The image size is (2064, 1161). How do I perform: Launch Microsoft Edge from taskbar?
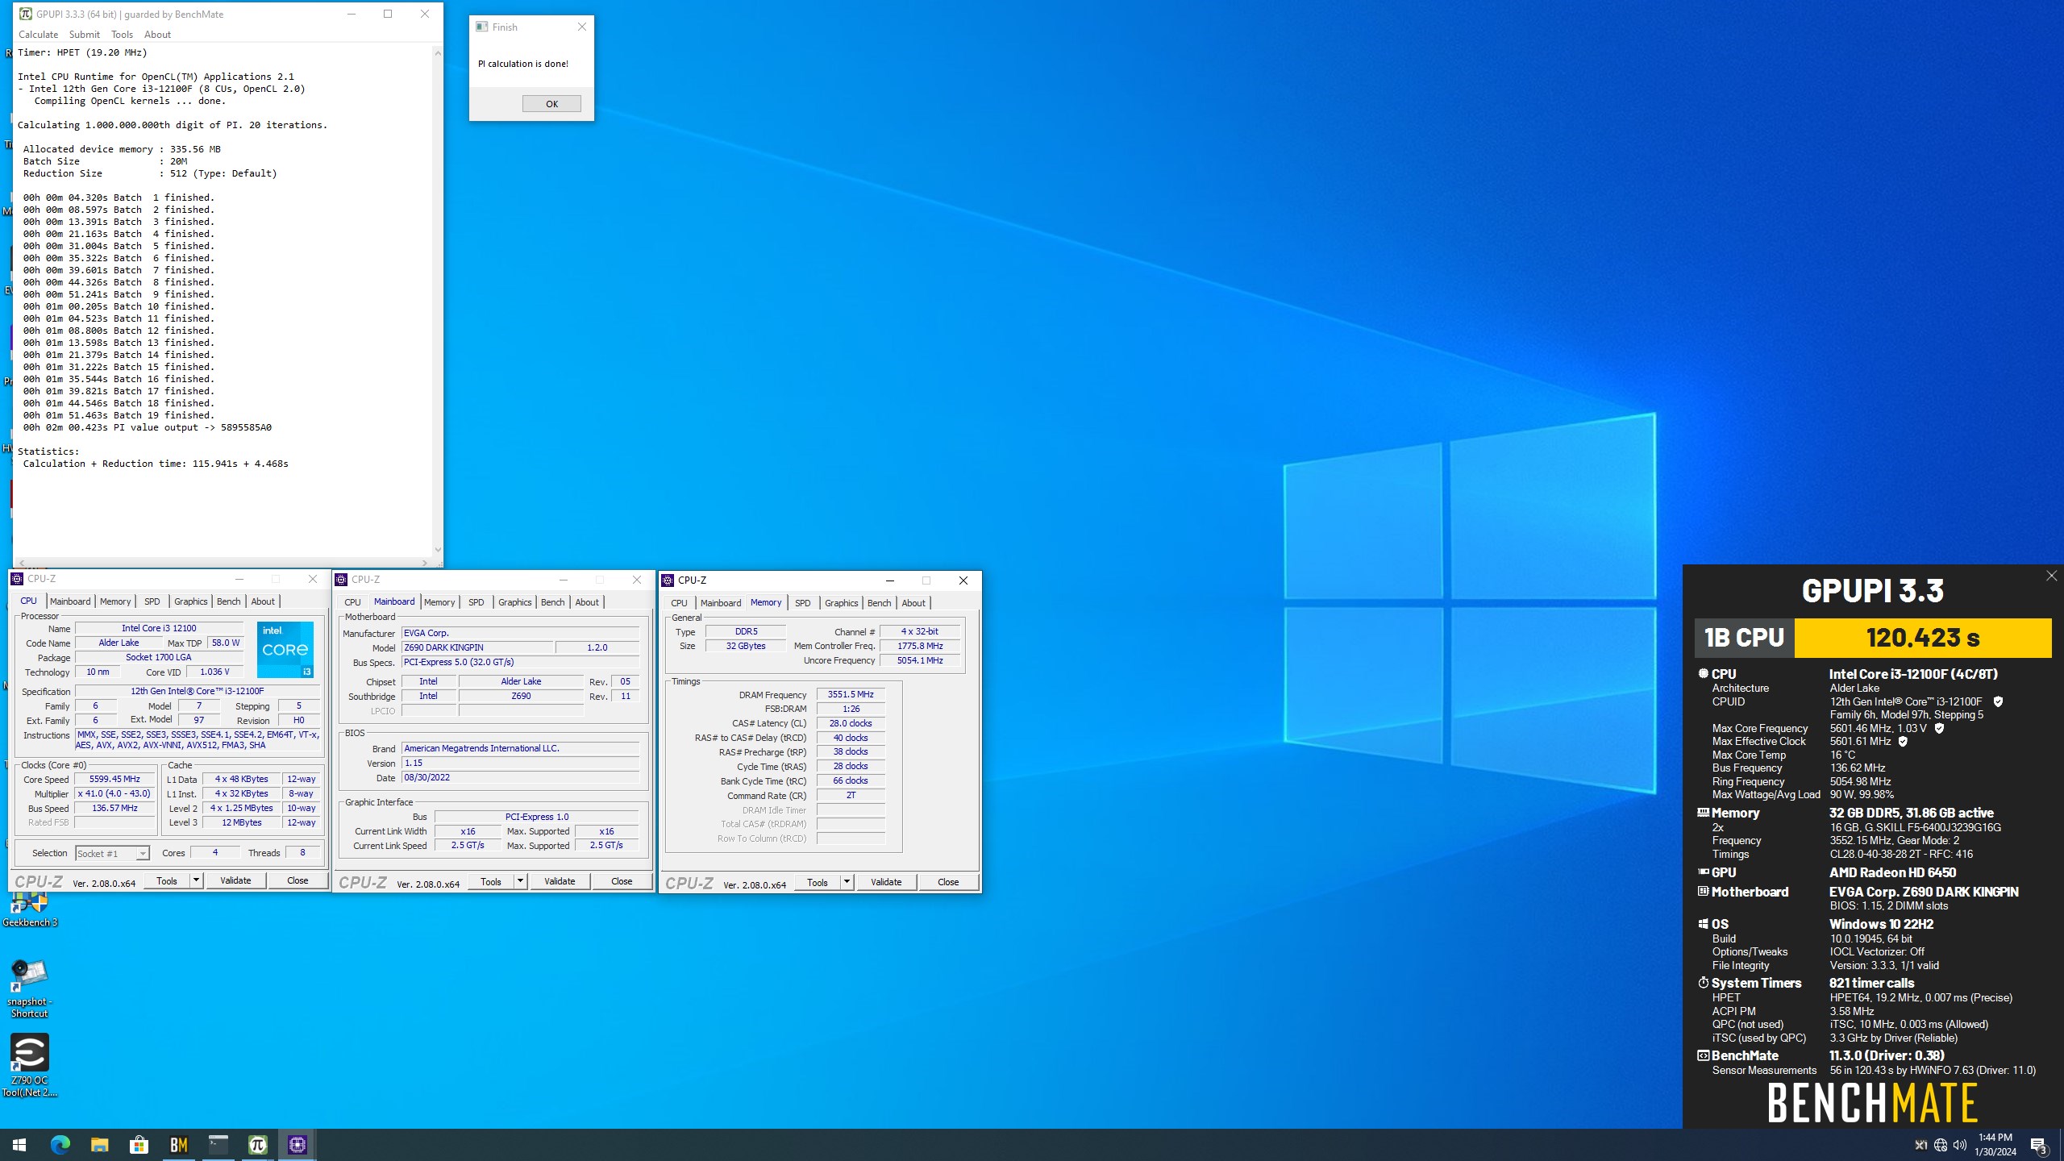click(x=60, y=1144)
